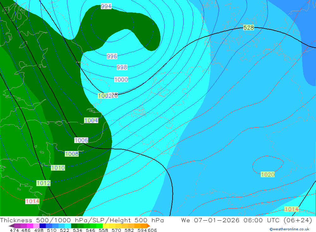Click the legend value 522
Image resolution: width=316 pixels, height=232 pixels.
(x=64, y=230)
